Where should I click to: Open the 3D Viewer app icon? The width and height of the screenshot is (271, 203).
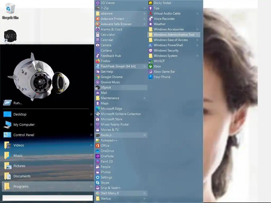pos(98,3)
